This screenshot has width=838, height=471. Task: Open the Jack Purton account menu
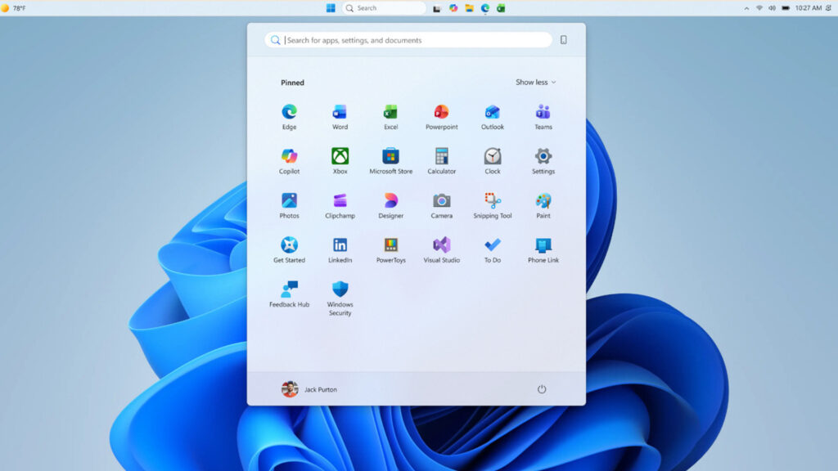(309, 389)
